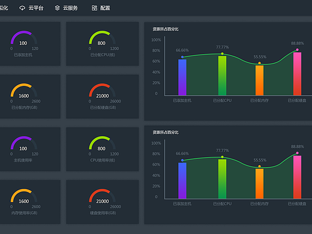Click max value 1200 on 已分配CPU(核) gauge
Screen dimensions: 312x234
pyautogui.click(x=115, y=49)
